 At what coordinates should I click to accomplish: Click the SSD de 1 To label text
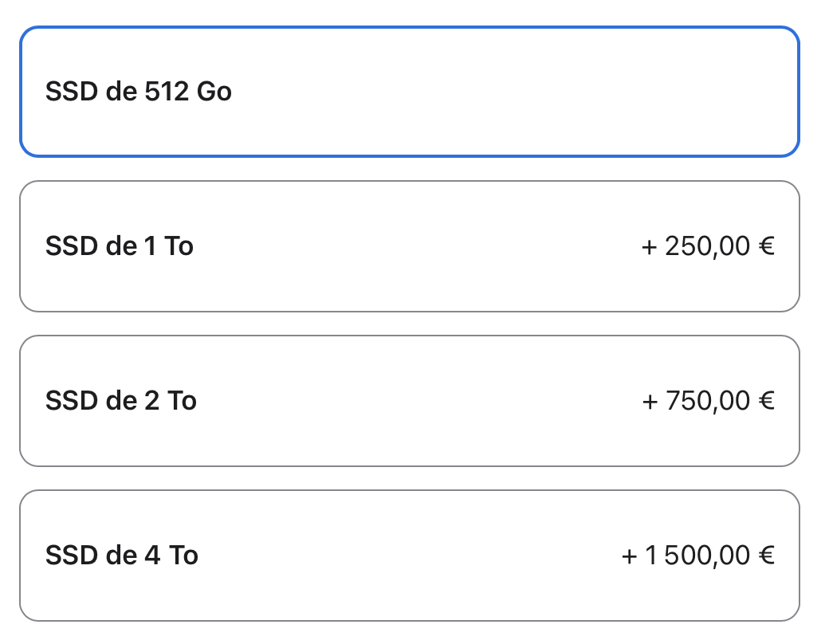[x=120, y=246]
